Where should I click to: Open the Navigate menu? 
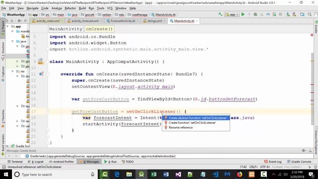(x=32, y=8)
